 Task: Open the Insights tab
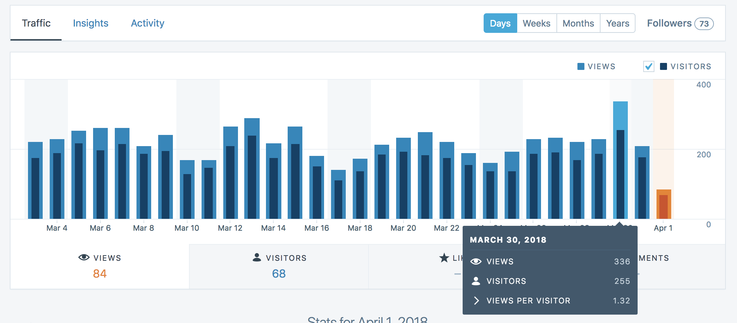(91, 23)
